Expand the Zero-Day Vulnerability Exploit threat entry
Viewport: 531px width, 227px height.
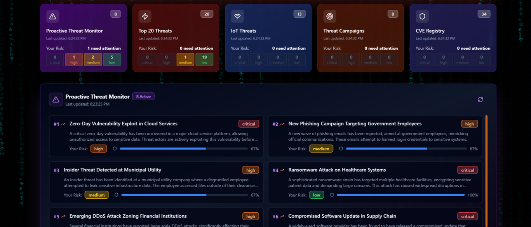(x=123, y=124)
